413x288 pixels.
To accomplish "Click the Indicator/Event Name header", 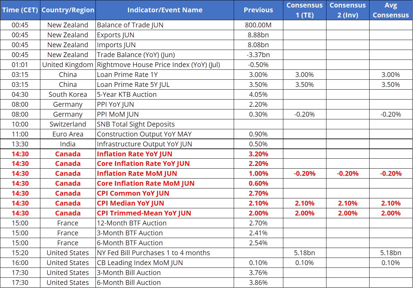I will click(165, 10).
